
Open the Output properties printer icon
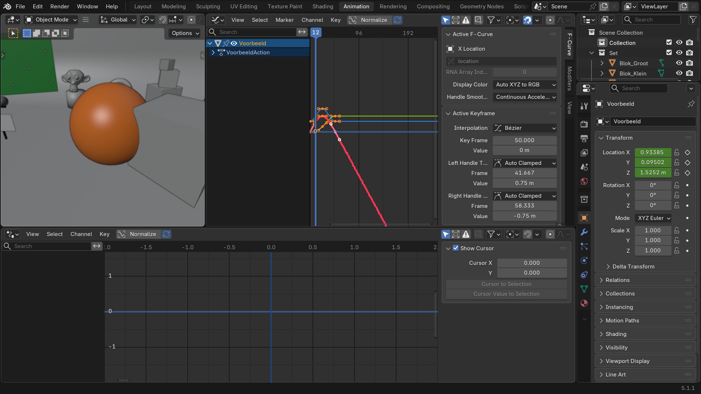tap(584, 138)
